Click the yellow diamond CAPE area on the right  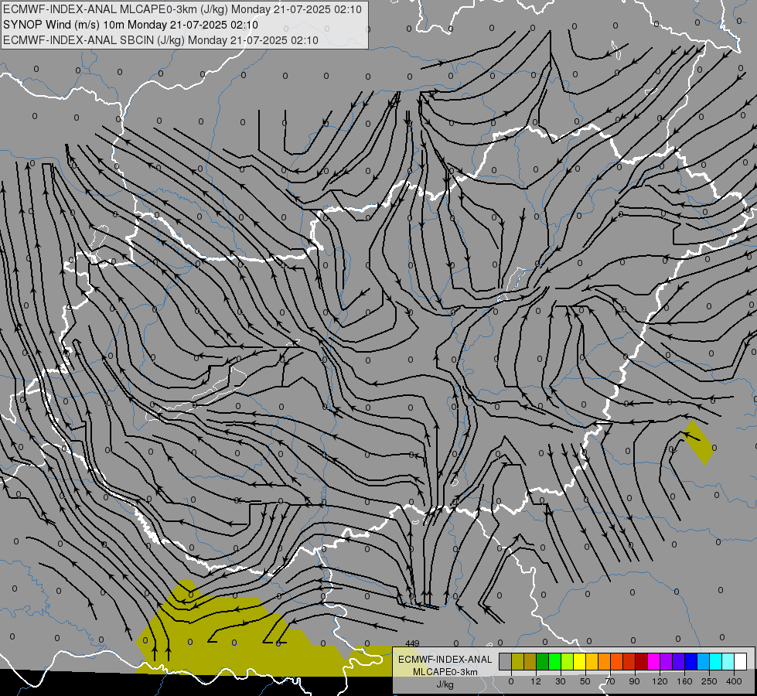699,442
